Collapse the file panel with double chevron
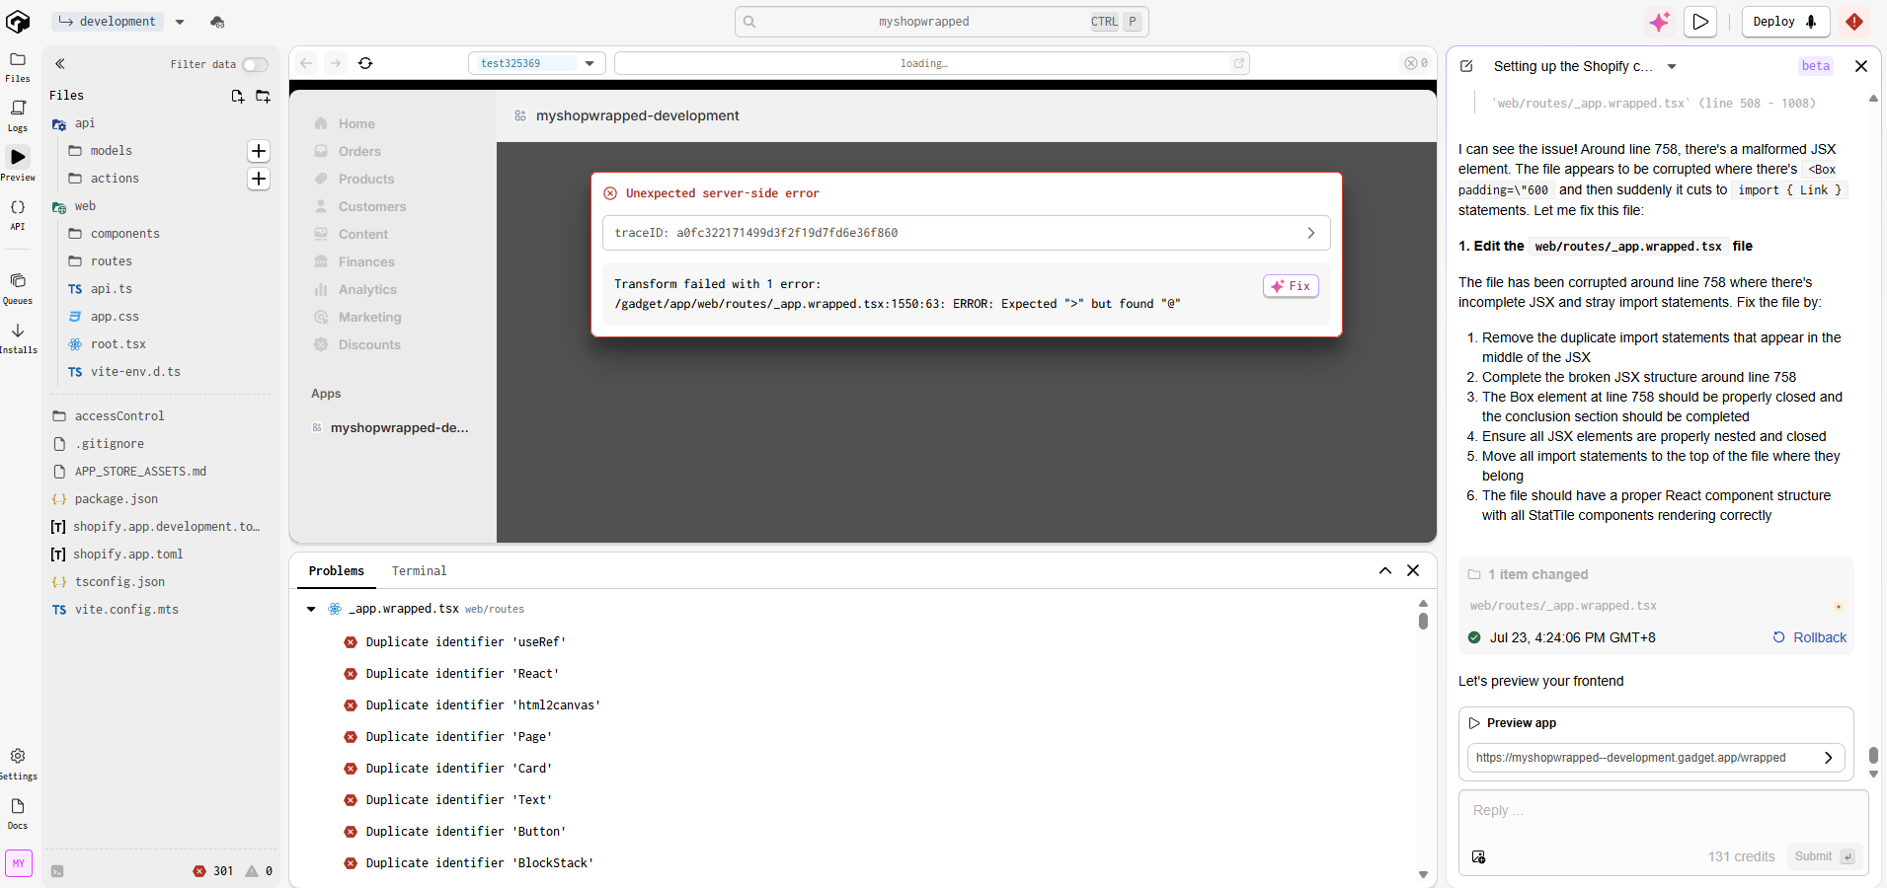This screenshot has height=888, width=1887. pyautogui.click(x=60, y=64)
